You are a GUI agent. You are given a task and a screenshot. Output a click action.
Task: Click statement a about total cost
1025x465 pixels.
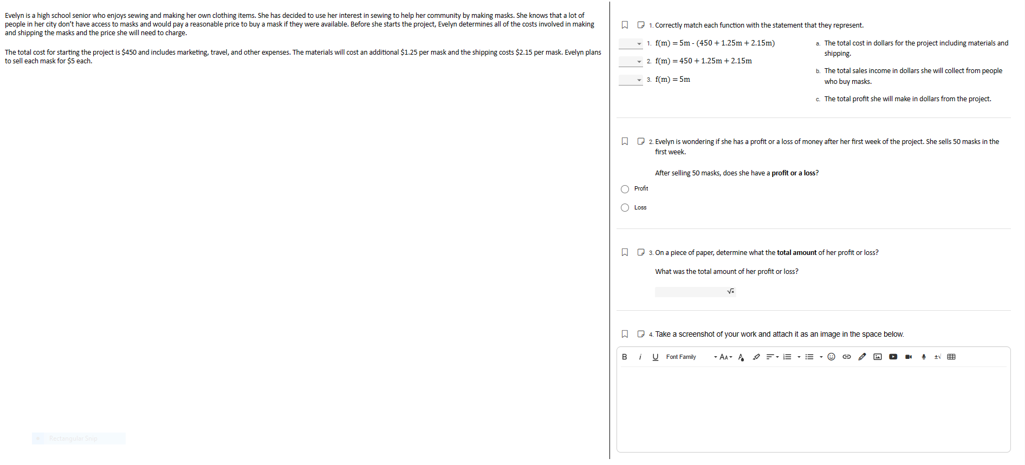coord(916,48)
